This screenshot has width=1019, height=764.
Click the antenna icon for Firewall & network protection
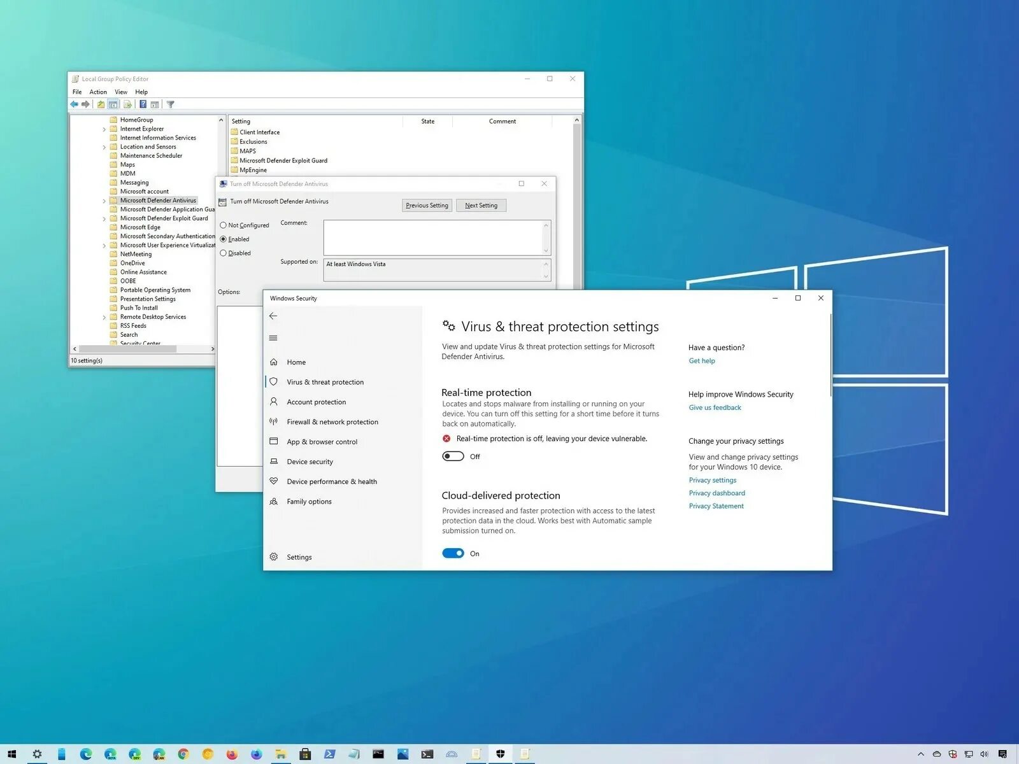pos(274,421)
